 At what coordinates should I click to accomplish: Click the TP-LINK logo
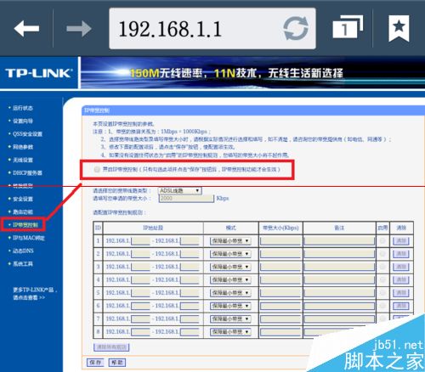click(x=38, y=73)
